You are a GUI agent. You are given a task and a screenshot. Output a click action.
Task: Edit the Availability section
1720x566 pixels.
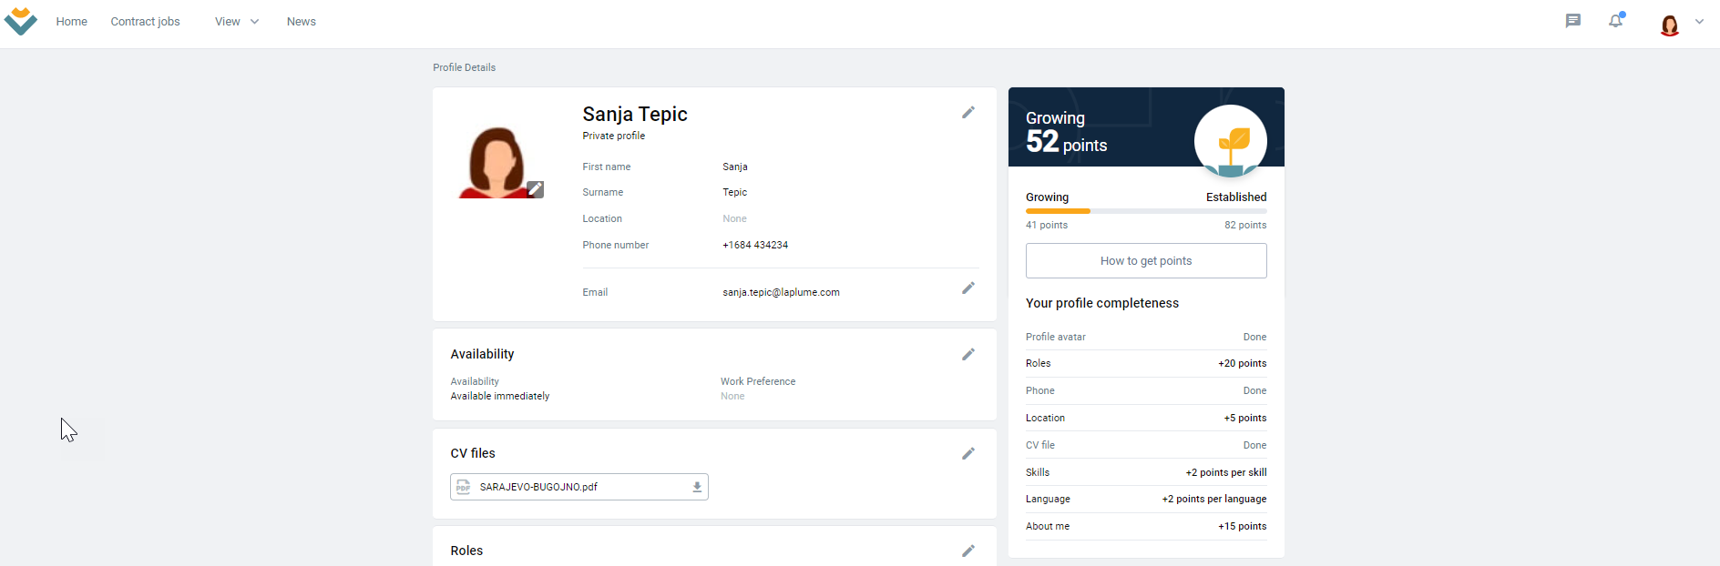click(968, 355)
